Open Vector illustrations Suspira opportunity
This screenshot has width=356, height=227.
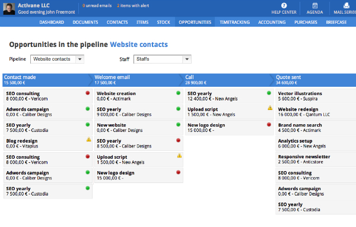tap(316, 96)
